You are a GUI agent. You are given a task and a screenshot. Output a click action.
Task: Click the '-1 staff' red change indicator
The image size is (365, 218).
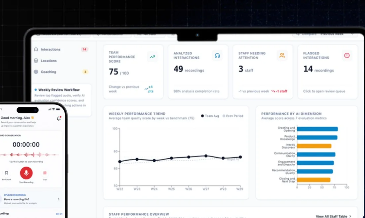point(279,91)
